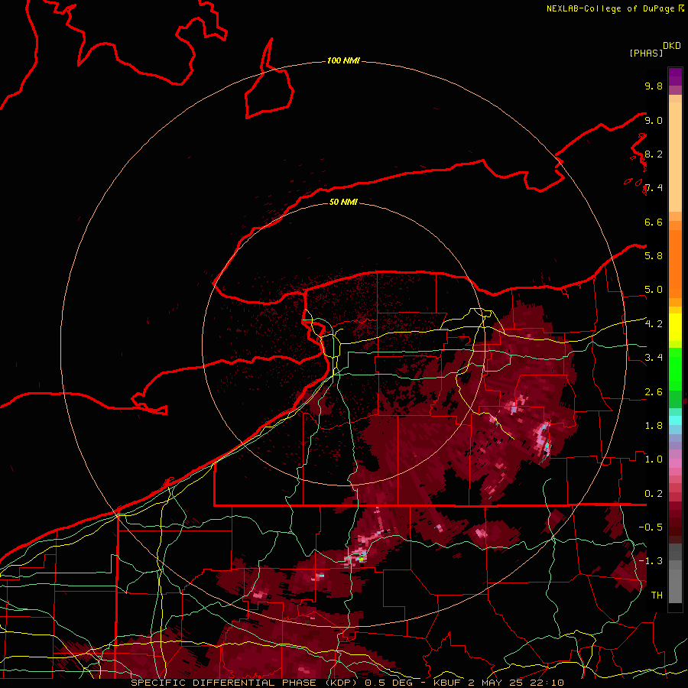Click the 1.0 value on the color scale
Screen dimensions: 688x688
pyautogui.click(x=654, y=459)
